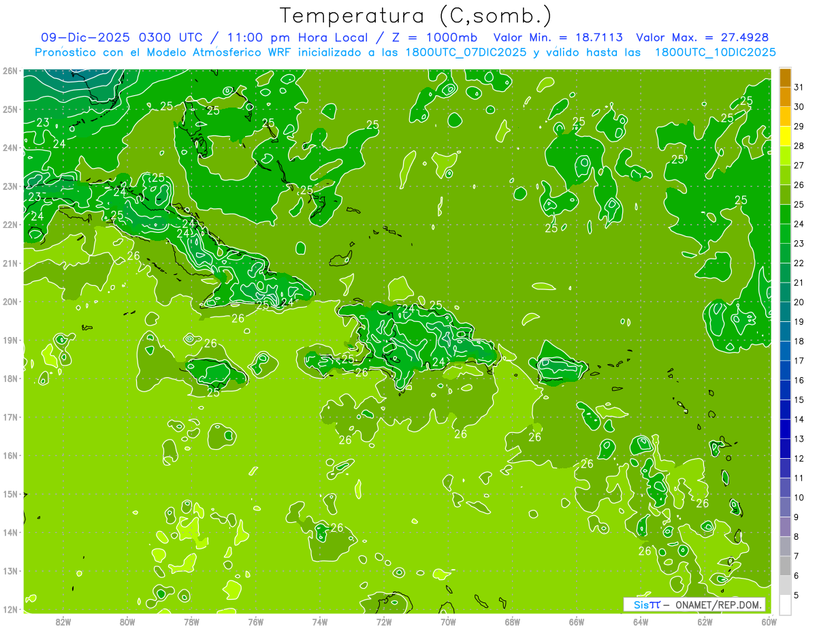Click longitude axis label "68W"
The width and height of the screenshot is (817, 631).
coord(512,621)
